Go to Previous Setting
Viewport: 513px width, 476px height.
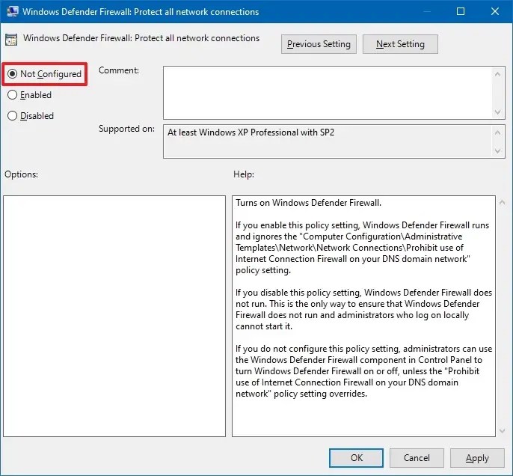[x=319, y=44]
